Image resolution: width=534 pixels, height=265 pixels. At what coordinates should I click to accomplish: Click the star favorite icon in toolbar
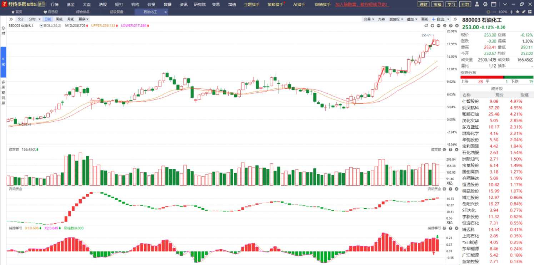pos(518,12)
